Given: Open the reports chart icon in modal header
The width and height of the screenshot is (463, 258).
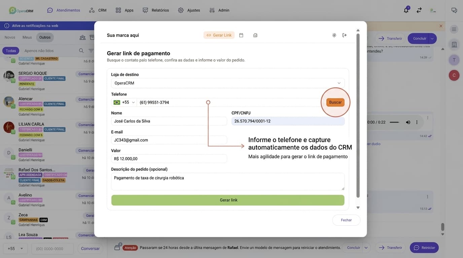Looking at the screenshot, I should pos(255,35).
